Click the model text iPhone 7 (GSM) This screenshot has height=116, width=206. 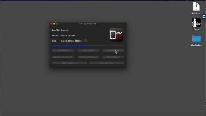point(68,35)
